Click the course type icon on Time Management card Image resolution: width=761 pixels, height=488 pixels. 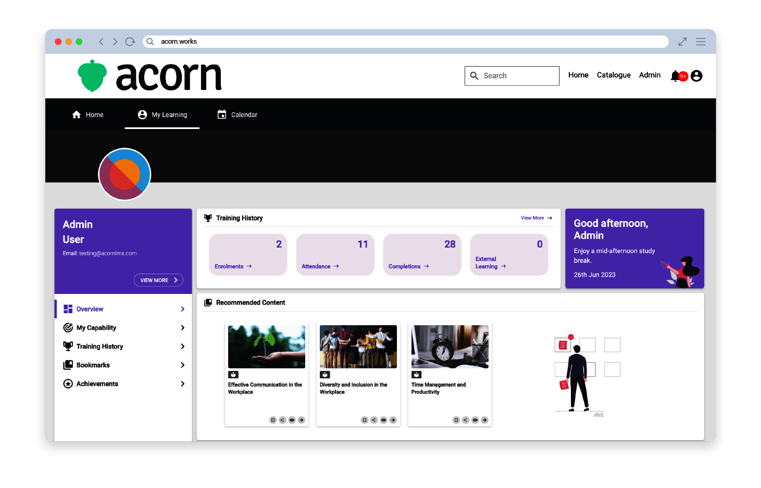coord(416,375)
